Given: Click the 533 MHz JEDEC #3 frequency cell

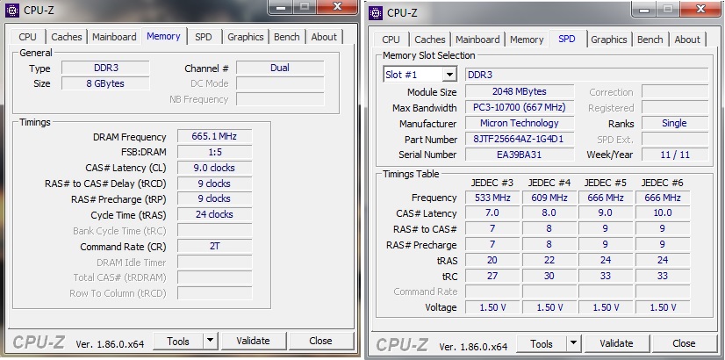Looking at the screenshot, I should tap(492, 198).
